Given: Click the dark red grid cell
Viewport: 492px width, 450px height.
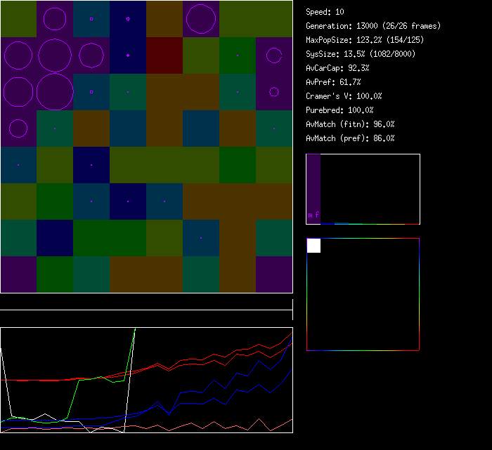Looking at the screenshot, I should click(x=164, y=55).
